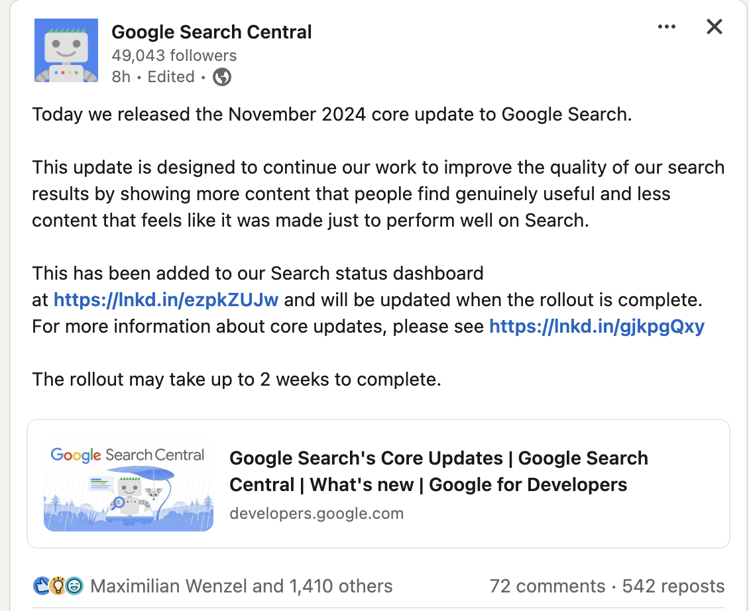Open the developers.google.com source link
The height and width of the screenshot is (611, 749).
pos(317,513)
